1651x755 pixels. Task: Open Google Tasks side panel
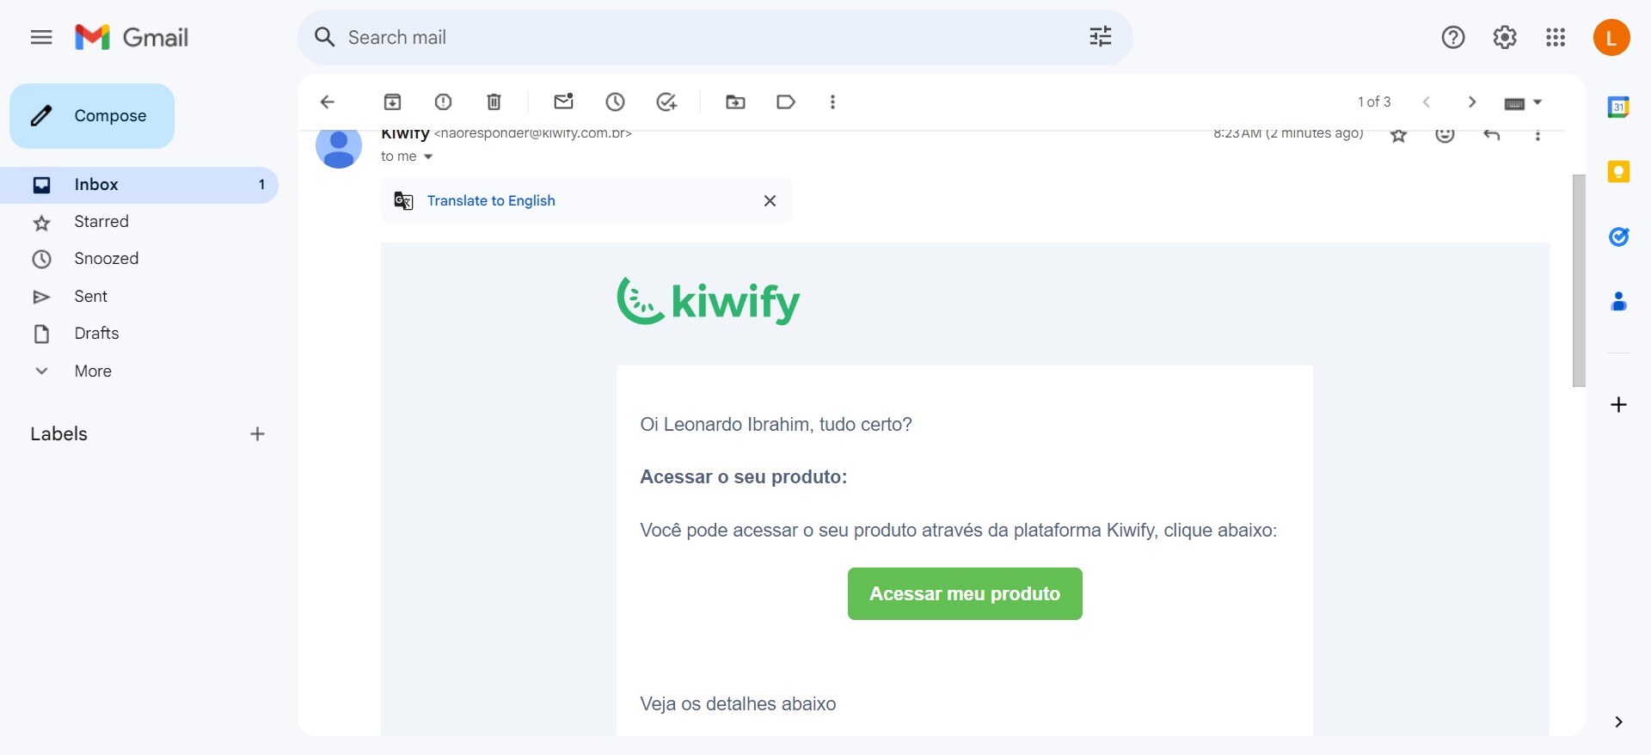tap(1618, 236)
